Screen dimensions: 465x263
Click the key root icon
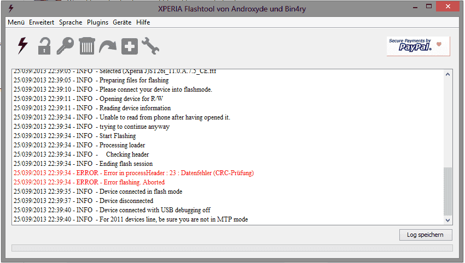[65, 46]
